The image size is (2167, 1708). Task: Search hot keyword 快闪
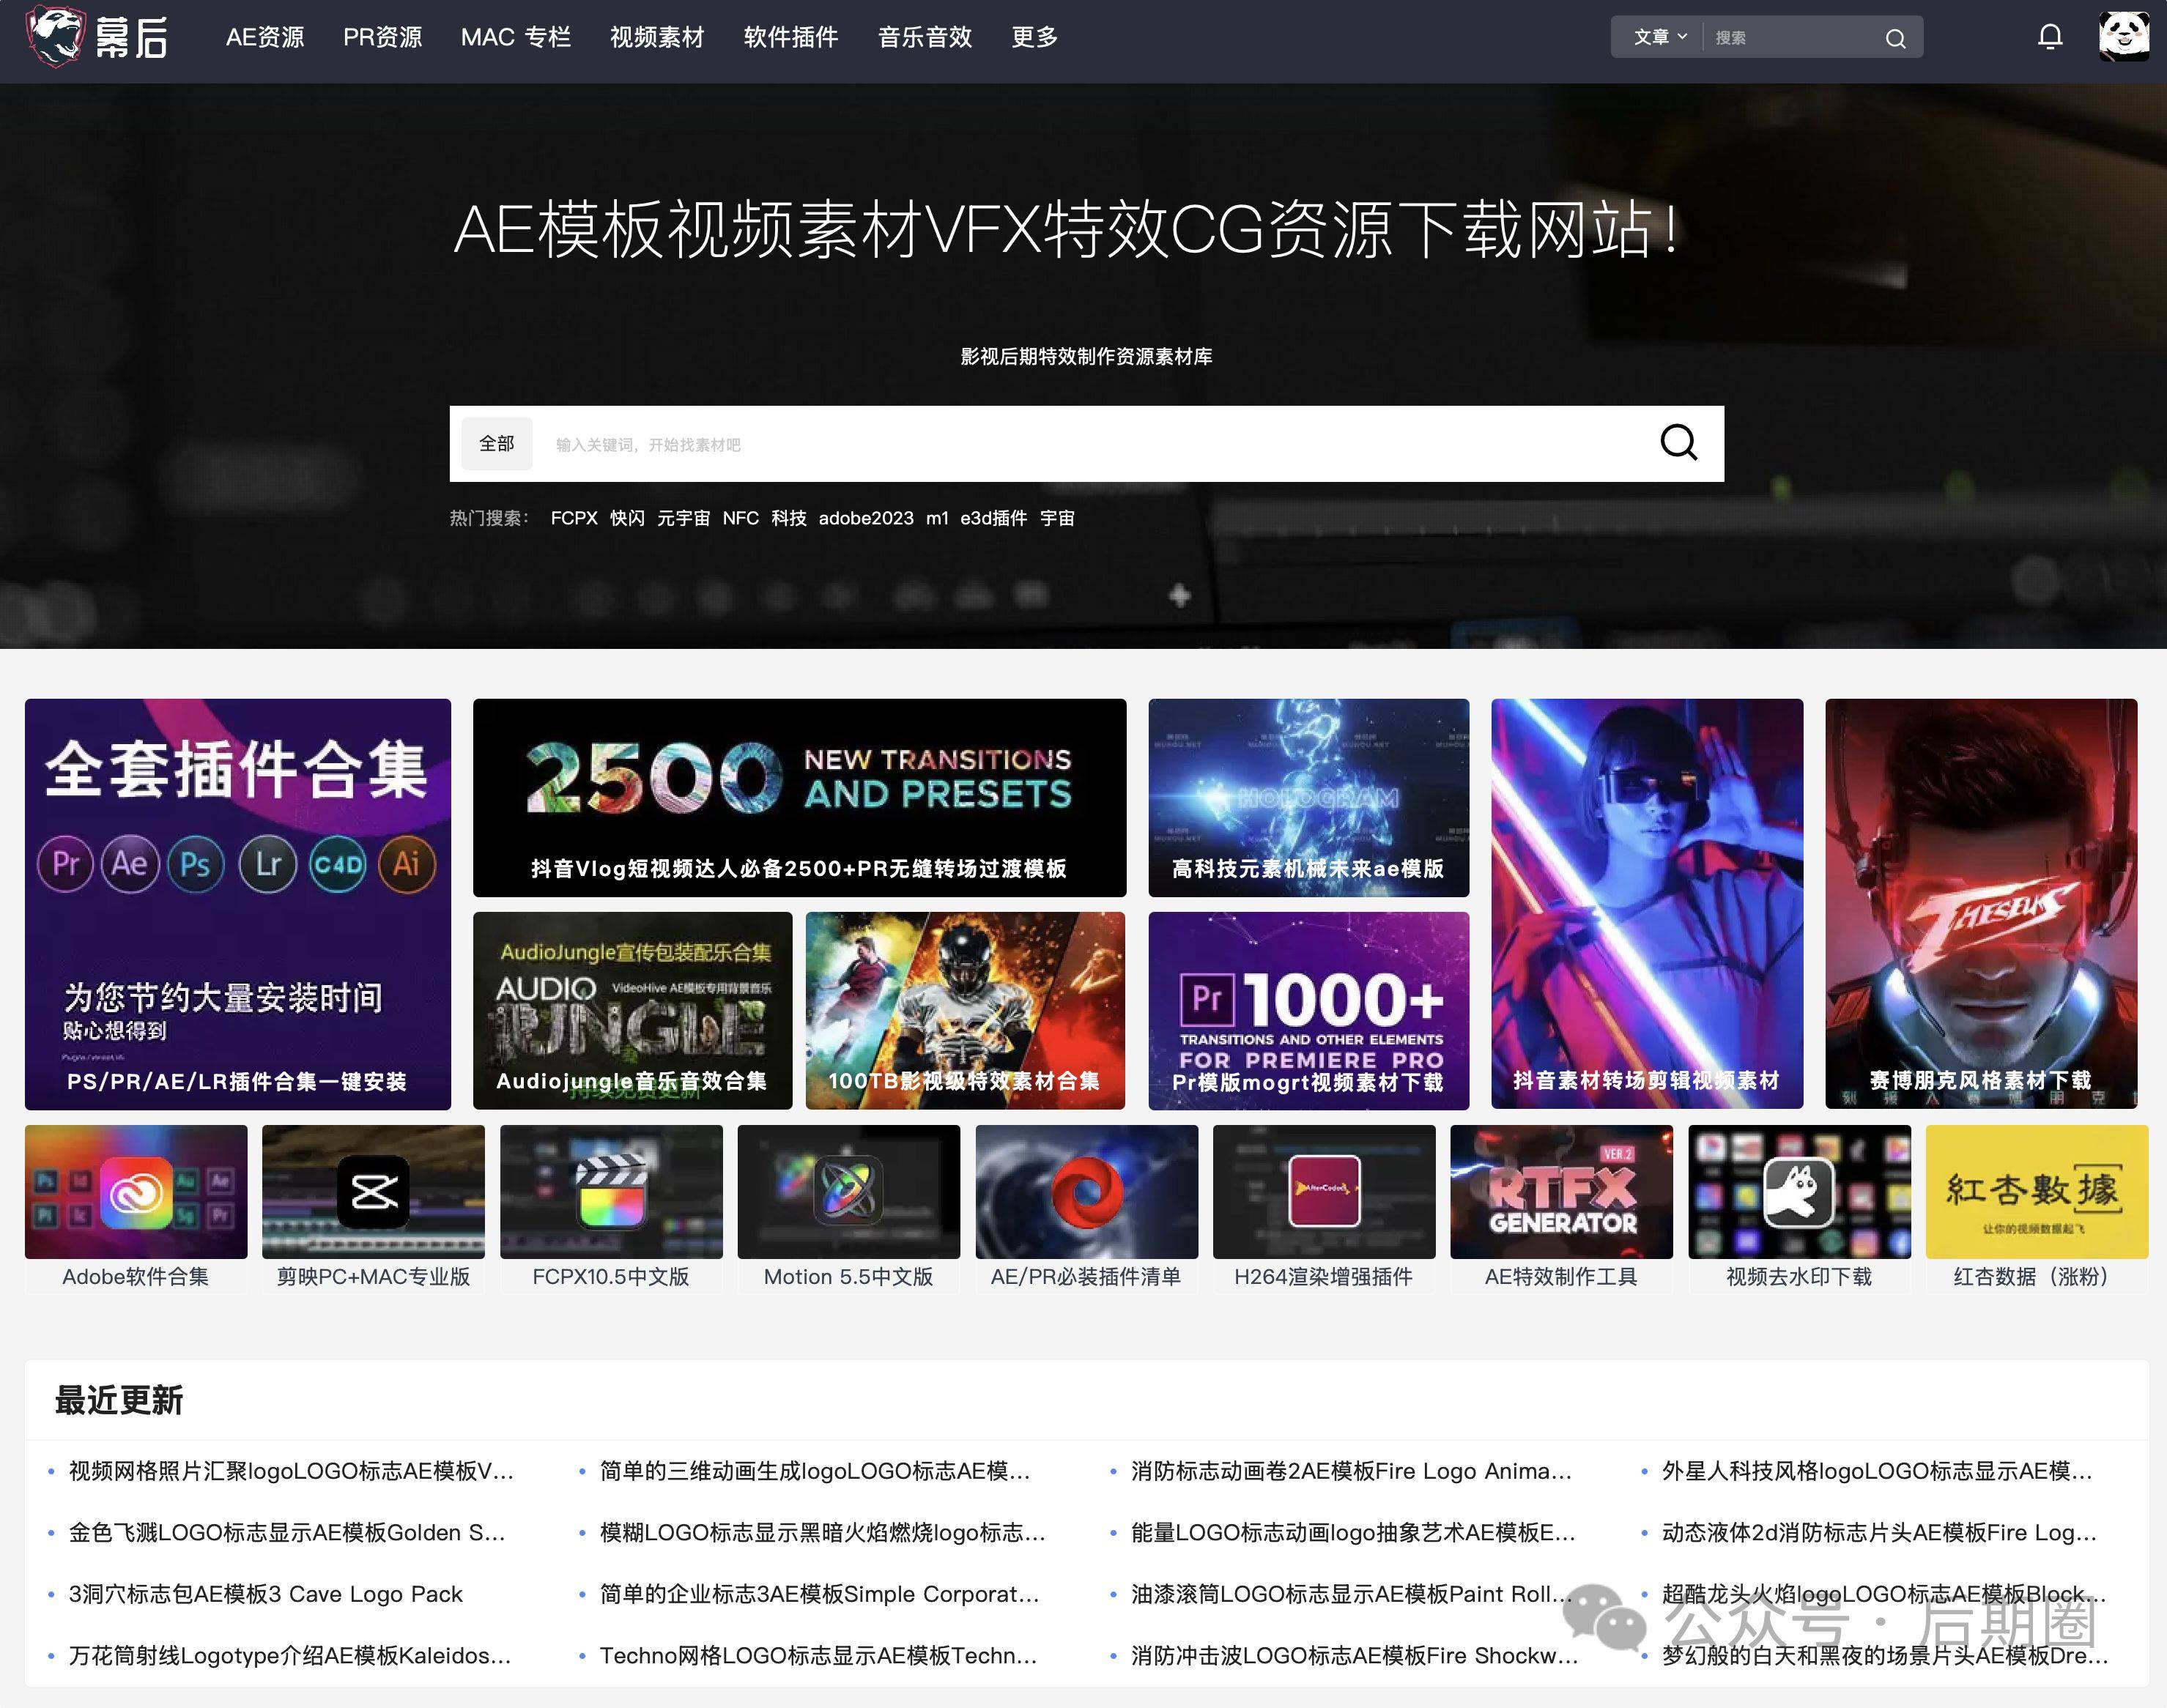[x=627, y=518]
